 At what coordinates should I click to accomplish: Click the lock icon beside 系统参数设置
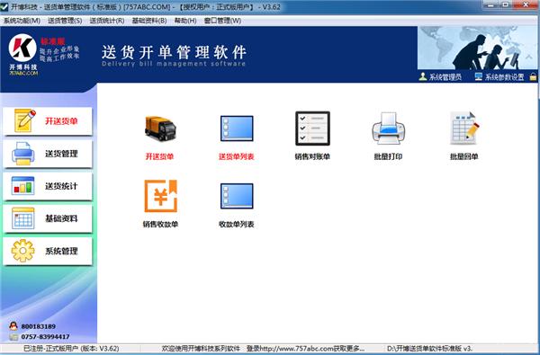(533, 76)
